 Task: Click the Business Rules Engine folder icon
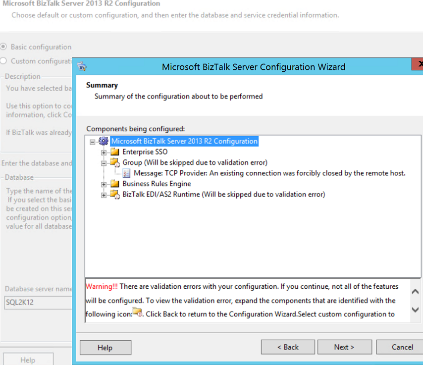point(114,184)
